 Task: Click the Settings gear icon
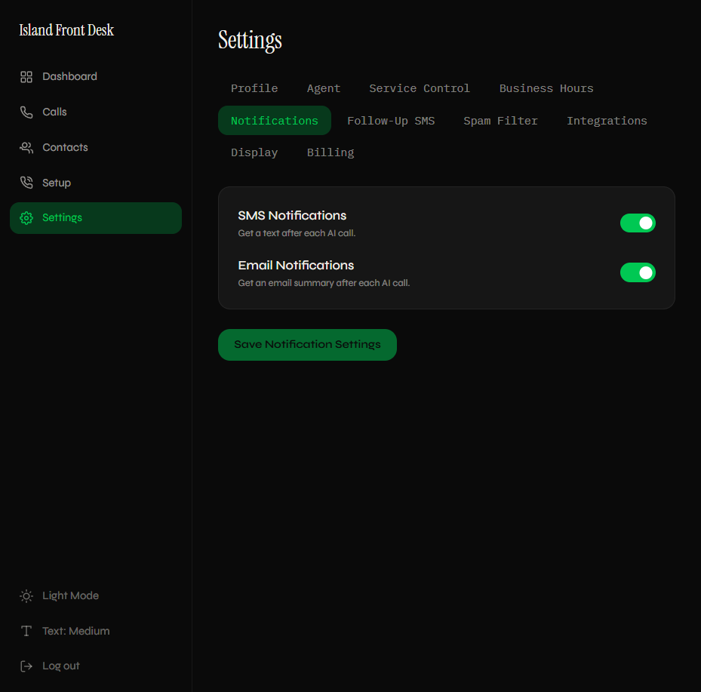26,217
